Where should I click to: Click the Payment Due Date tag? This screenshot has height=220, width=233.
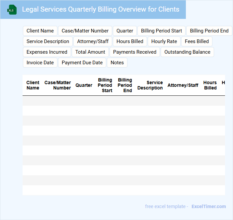(x=82, y=63)
